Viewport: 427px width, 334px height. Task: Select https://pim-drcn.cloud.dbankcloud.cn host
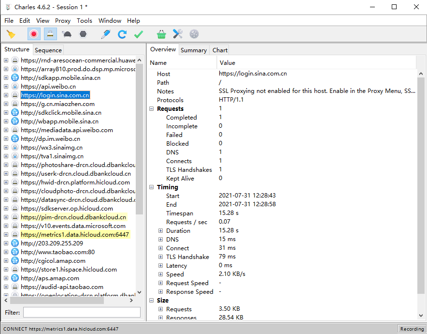[x=73, y=217]
